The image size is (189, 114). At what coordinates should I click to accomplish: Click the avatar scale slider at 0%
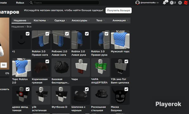tap(4, 77)
